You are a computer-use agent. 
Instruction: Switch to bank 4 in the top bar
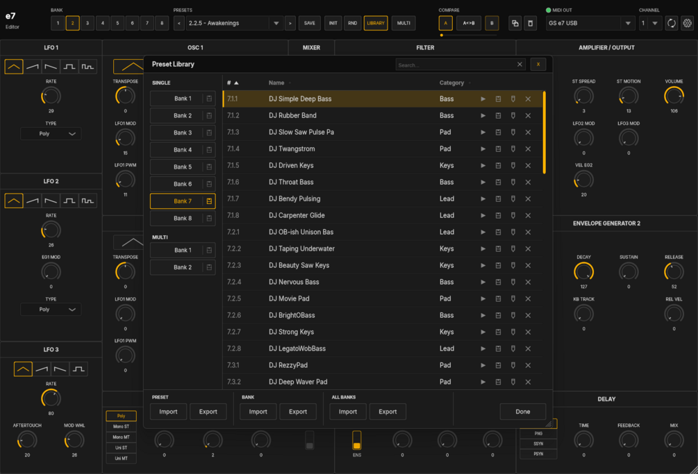coord(102,23)
